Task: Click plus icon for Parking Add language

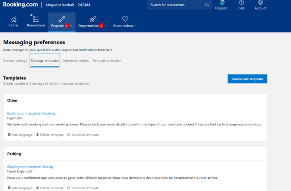Action: [9, 188]
